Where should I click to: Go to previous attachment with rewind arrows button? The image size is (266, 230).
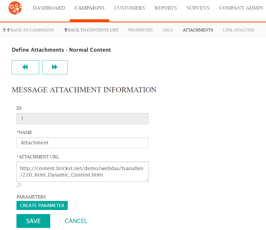pos(25,67)
